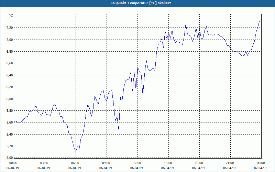The image size is (275, 172).
Task: Select the 6,40 y-axis value
Action: 10,75
